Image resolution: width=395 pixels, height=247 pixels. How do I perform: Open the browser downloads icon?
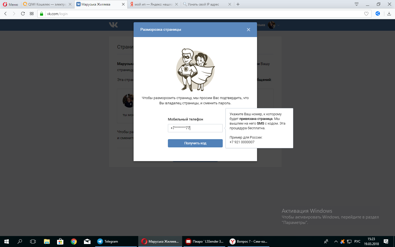pos(389,14)
